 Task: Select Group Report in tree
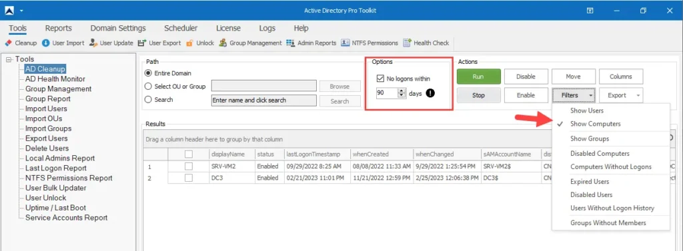coord(48,99)
